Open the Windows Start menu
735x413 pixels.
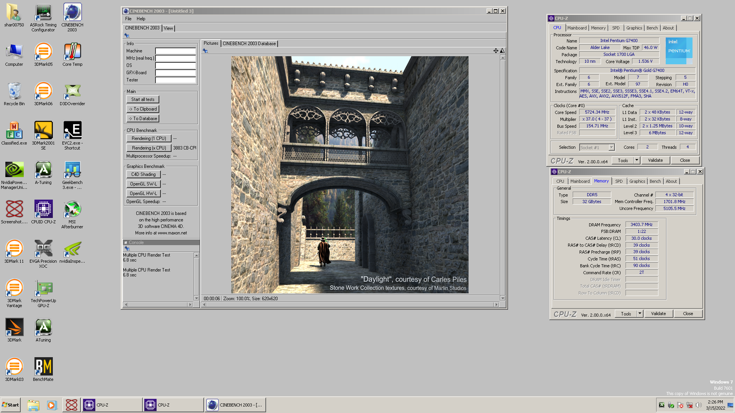pyautogui.click(x=11, y=405)
